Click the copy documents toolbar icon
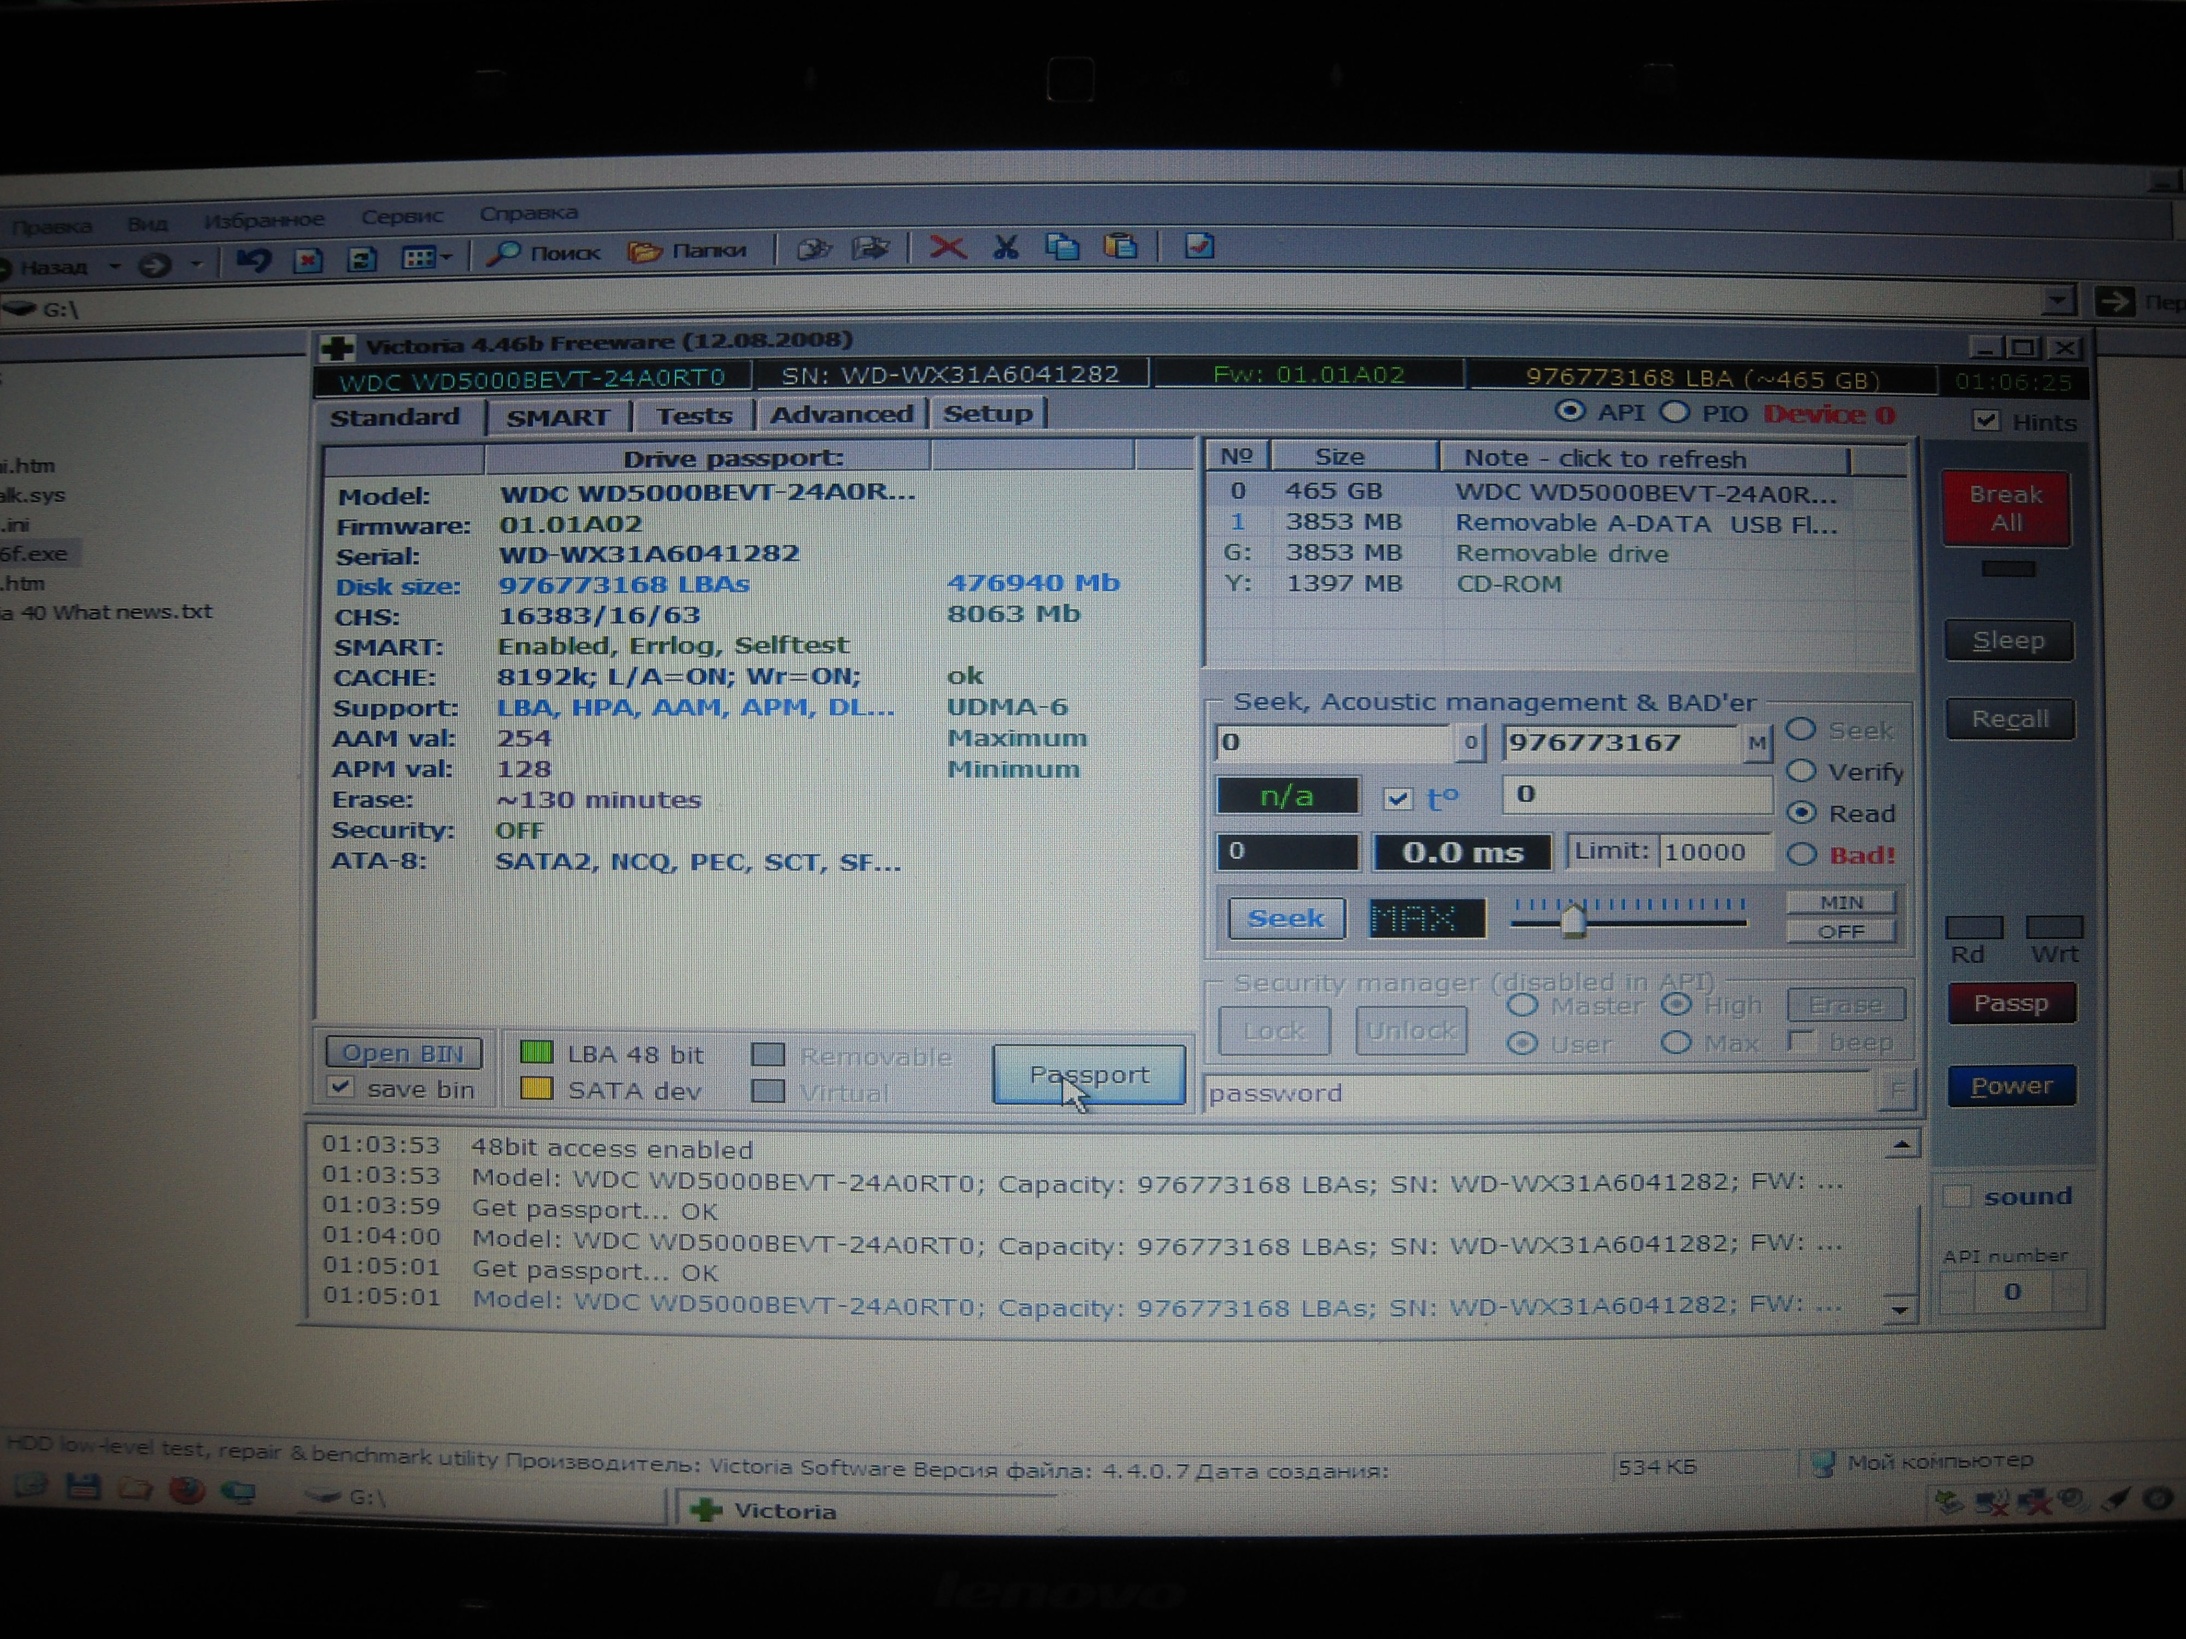The width and height of the screenshot is (2186, 1639). [x=1062, y=247]
